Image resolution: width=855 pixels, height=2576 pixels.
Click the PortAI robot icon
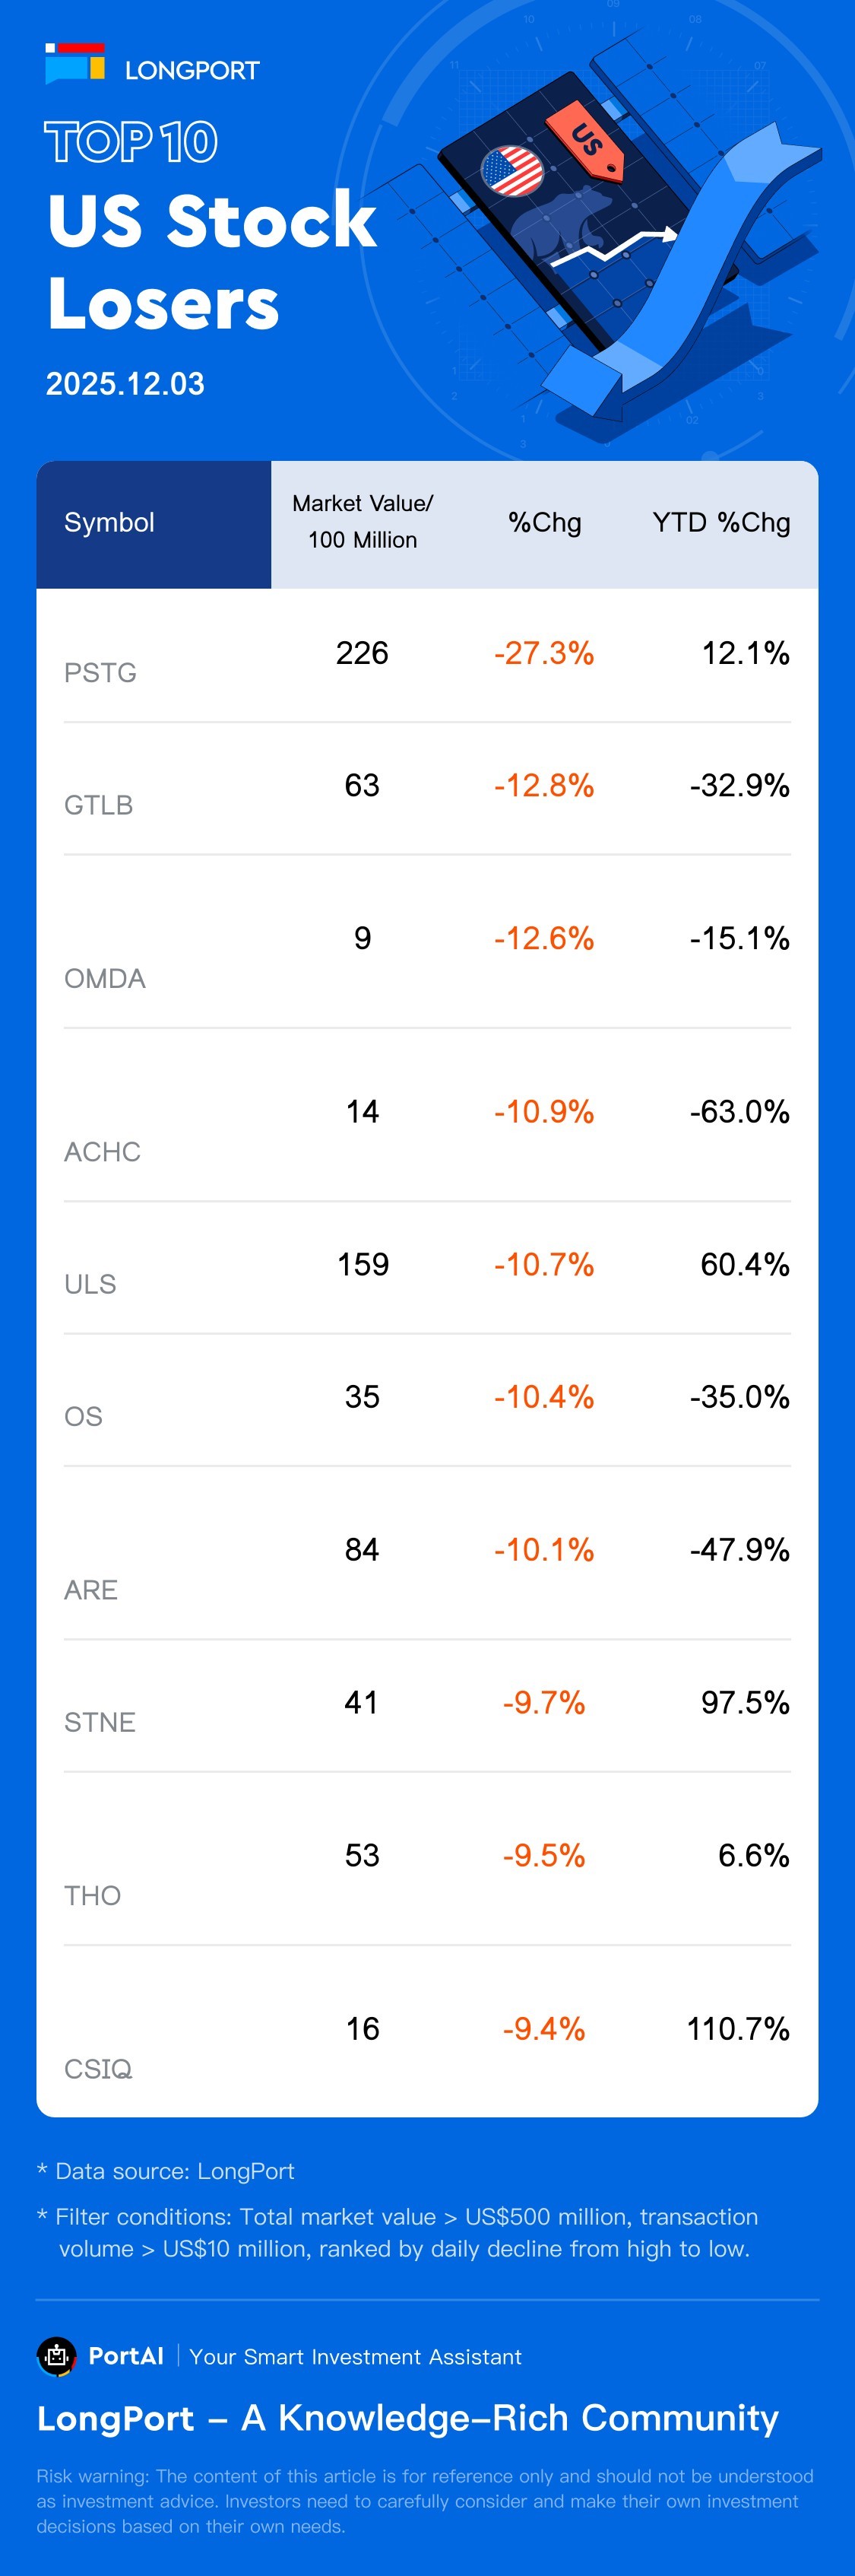pos(57,2356)
